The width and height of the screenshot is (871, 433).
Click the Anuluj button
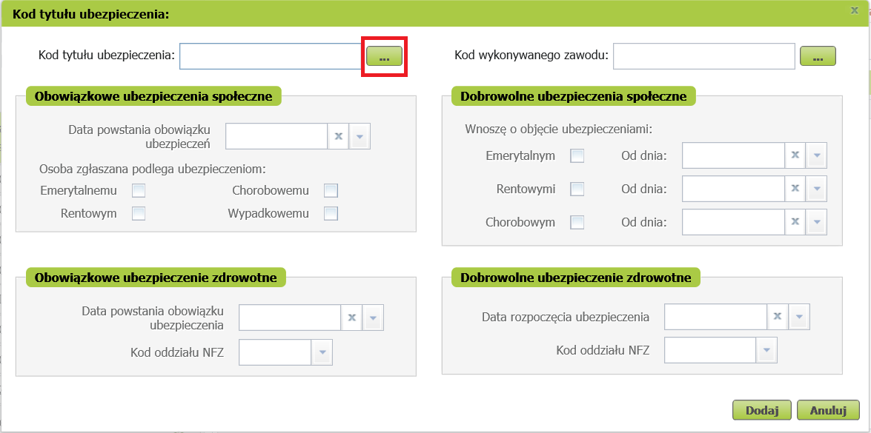pyautogui.click(x=827, y=411)
